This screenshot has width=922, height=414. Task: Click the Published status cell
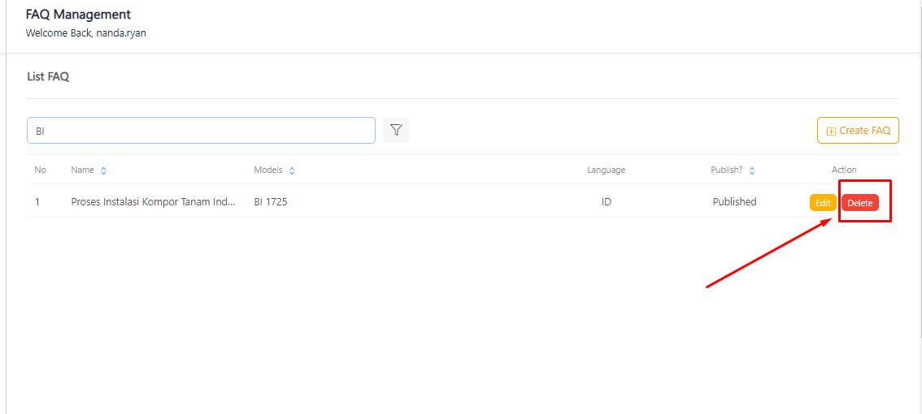coord(734,201)
